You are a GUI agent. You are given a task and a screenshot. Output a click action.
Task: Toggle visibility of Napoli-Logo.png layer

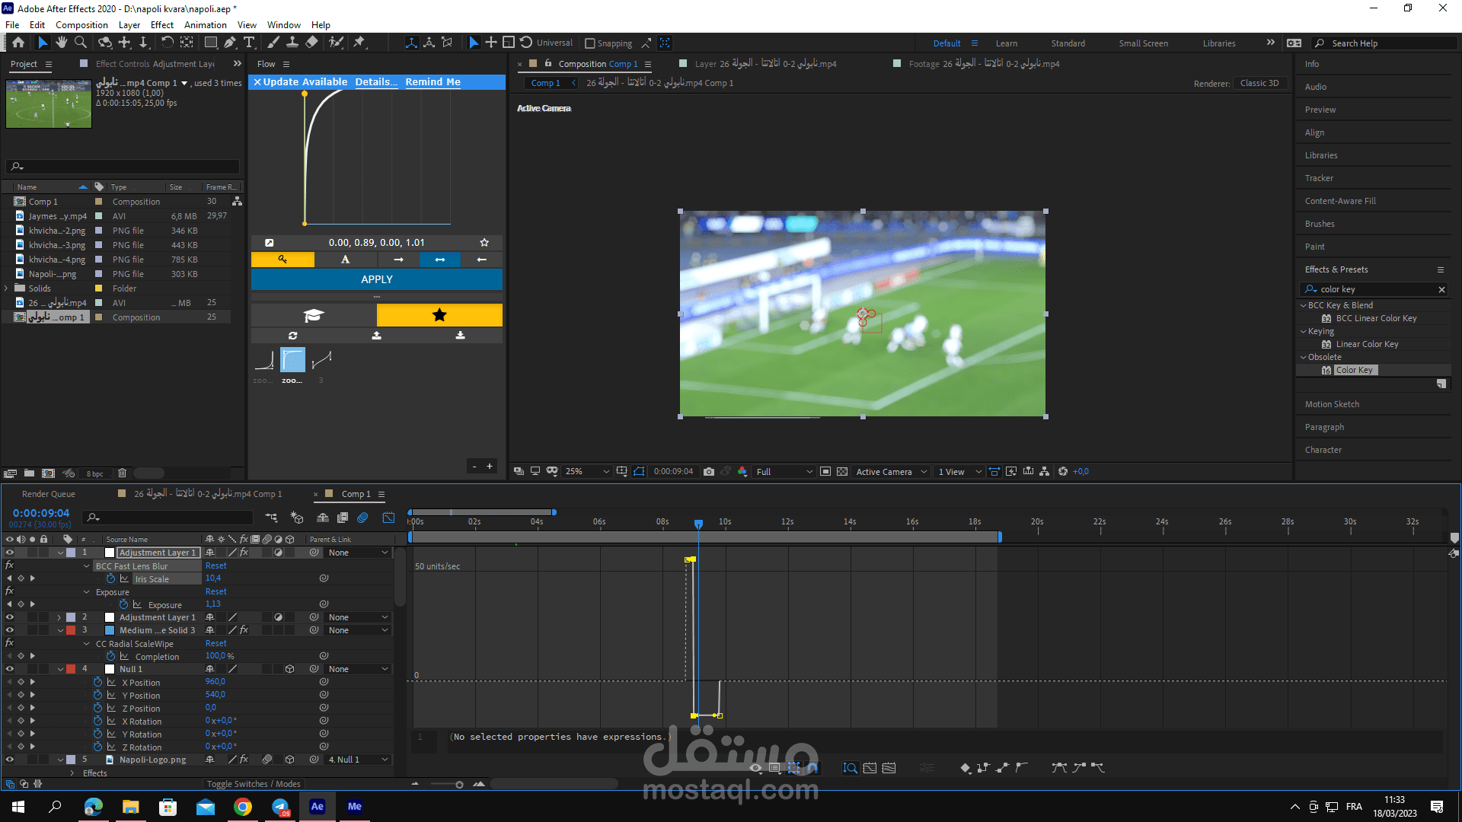pyautogui.click(x=10, y=760)
